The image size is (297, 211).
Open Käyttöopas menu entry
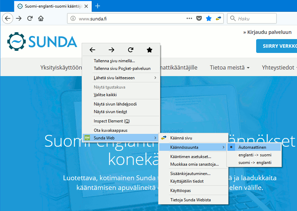click(193, 190)
